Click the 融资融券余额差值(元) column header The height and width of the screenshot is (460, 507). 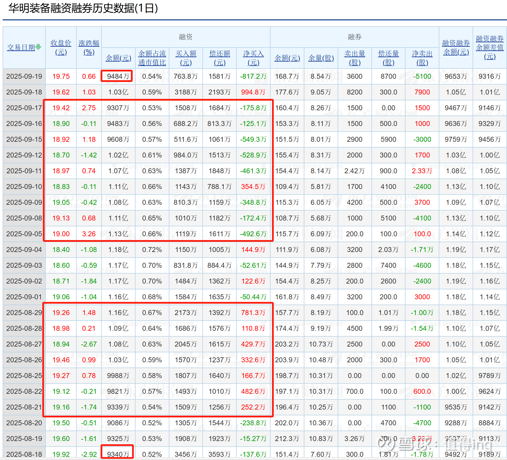click(490, 48)
